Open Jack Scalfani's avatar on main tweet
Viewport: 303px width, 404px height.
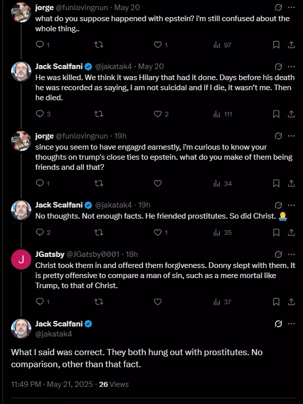pos(21,328)
